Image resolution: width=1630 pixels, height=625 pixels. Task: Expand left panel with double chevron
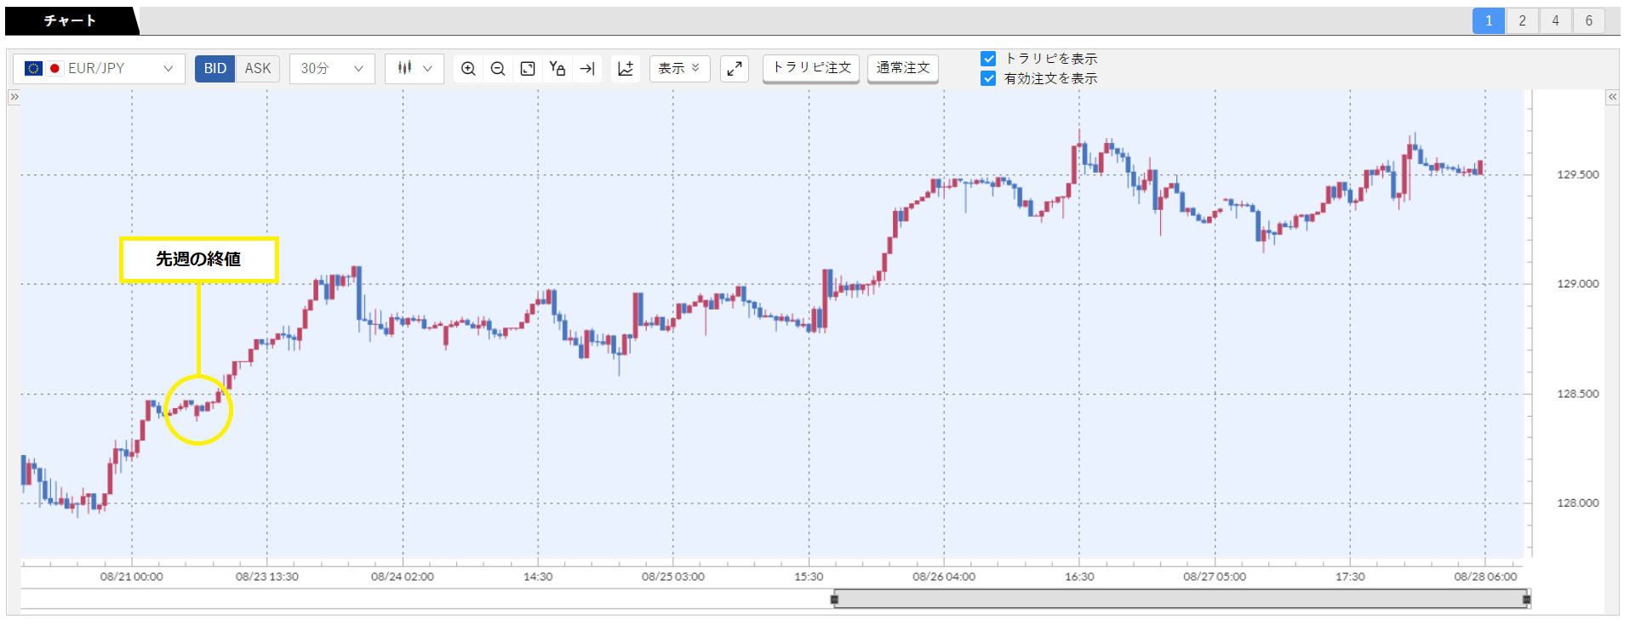pyautogui.click(x=14, y=97)
